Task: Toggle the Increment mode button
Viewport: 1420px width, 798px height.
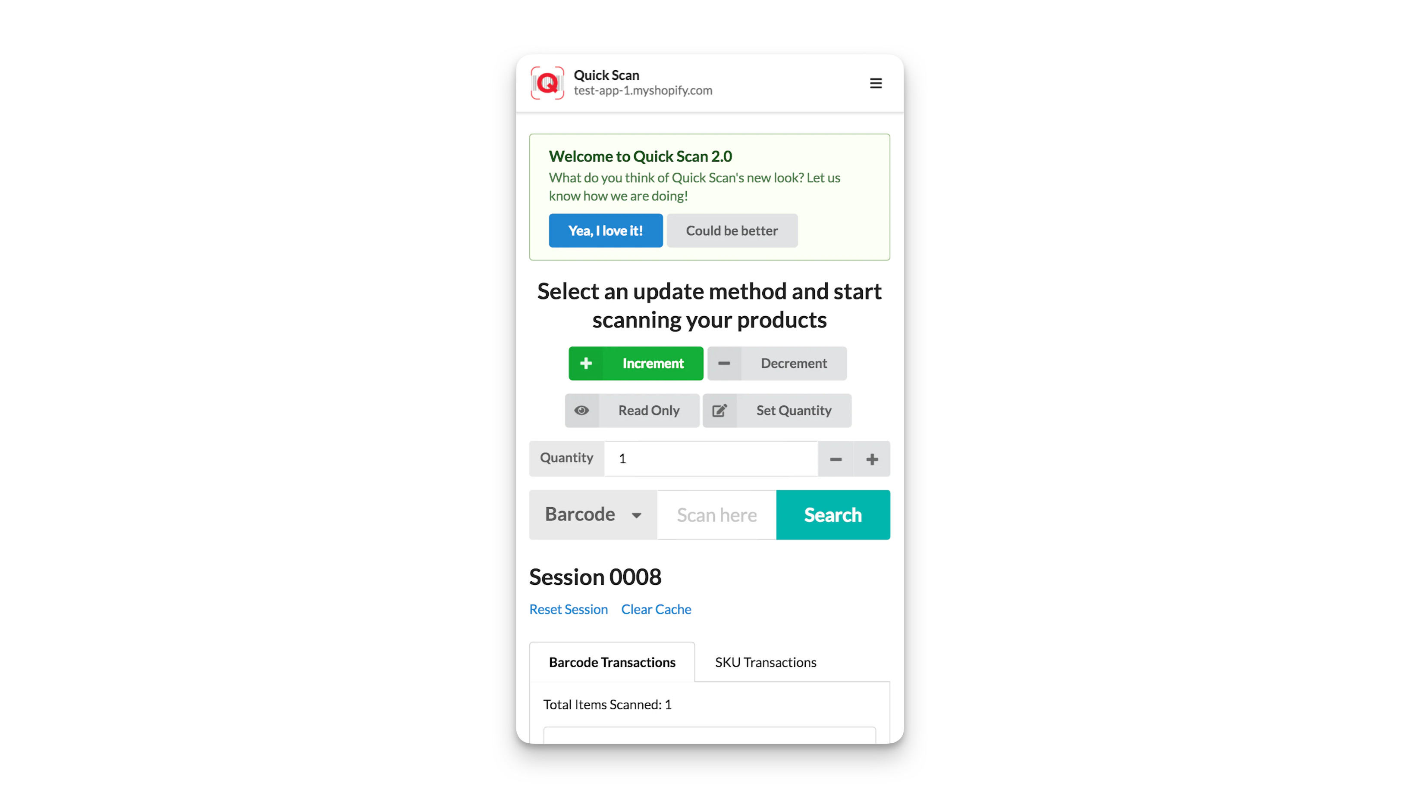Action: coord(636,362)
